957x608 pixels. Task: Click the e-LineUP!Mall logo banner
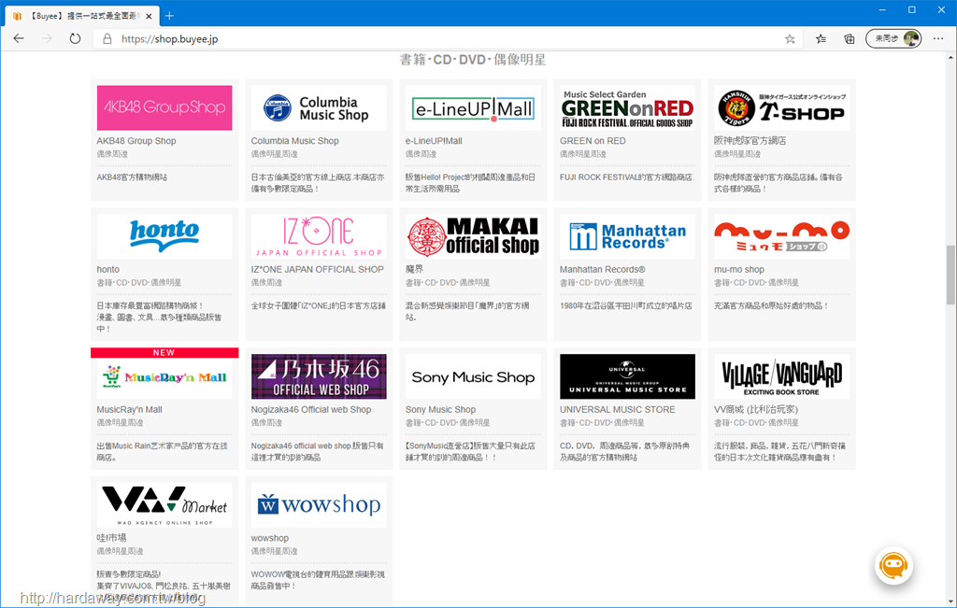473,107
